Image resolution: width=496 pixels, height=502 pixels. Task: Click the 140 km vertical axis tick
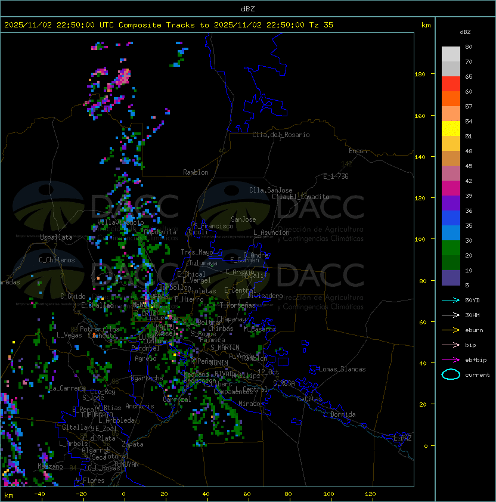[x=420, y=157]
